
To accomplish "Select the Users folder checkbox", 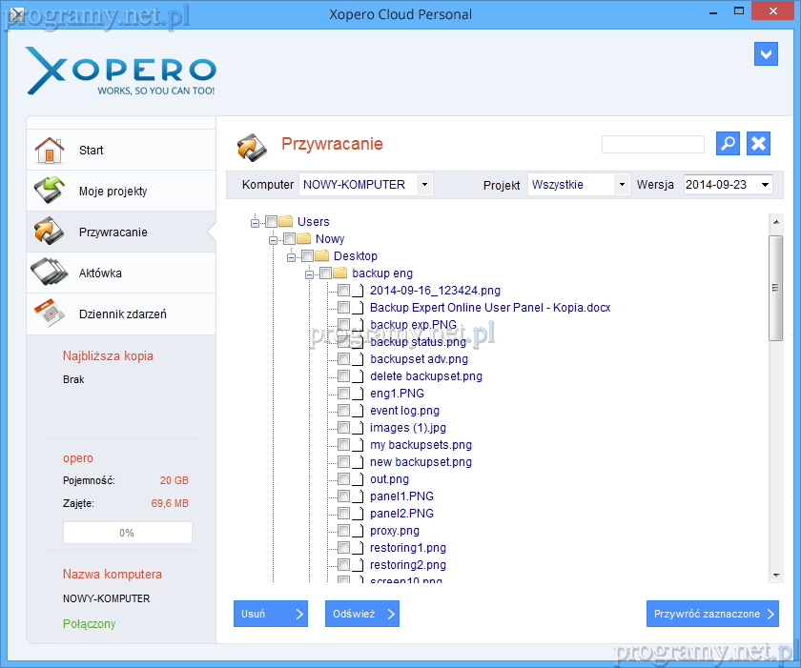I will pos(272,222).
